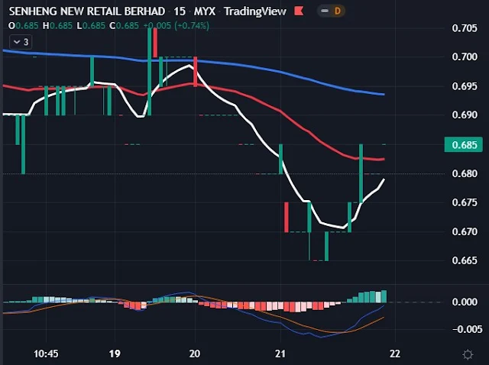
Task: Click the Close value C0.685
Action: (124, 25)
